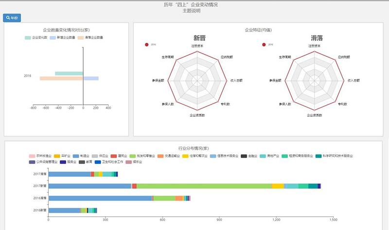Click the 年份 search button
This screenshot has width=389, height=230.
[12, 18]
